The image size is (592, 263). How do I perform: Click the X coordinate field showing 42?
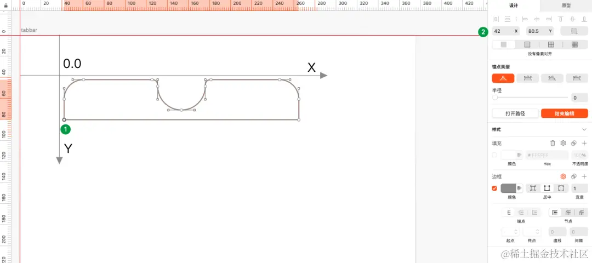point(505,31)
